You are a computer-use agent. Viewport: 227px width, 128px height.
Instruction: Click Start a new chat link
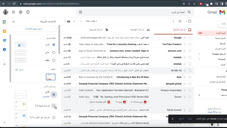[x=214, y=112]
